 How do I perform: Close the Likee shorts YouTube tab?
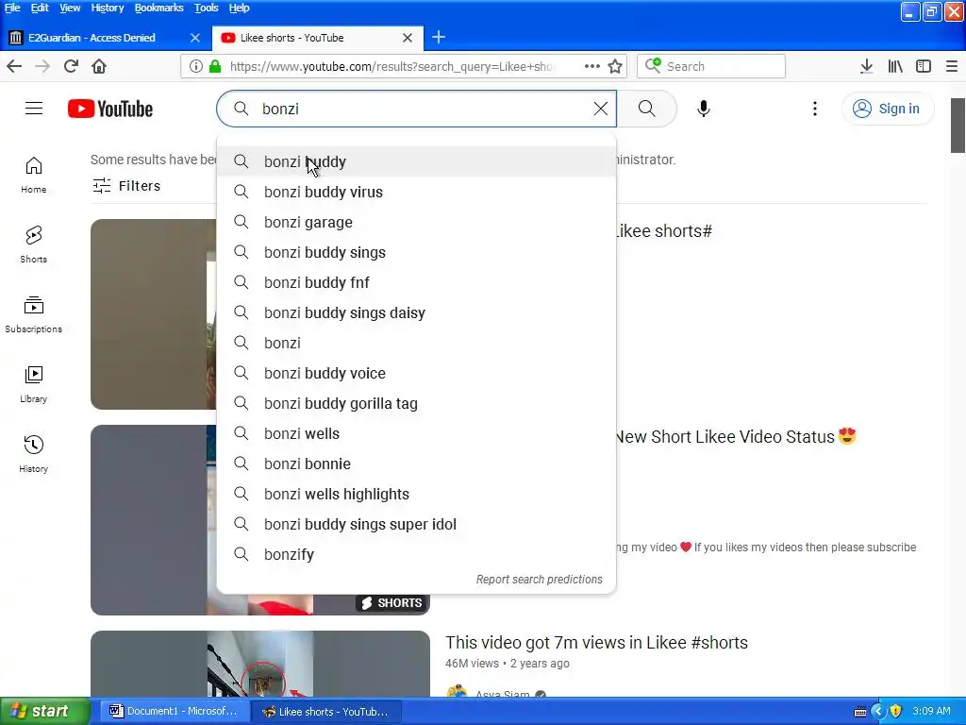pos(408,38)
